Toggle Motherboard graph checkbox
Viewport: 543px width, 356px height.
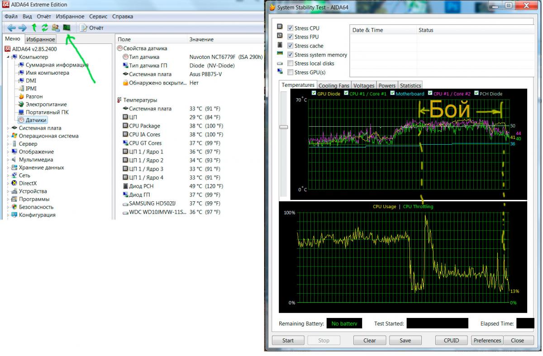point(392,93)
